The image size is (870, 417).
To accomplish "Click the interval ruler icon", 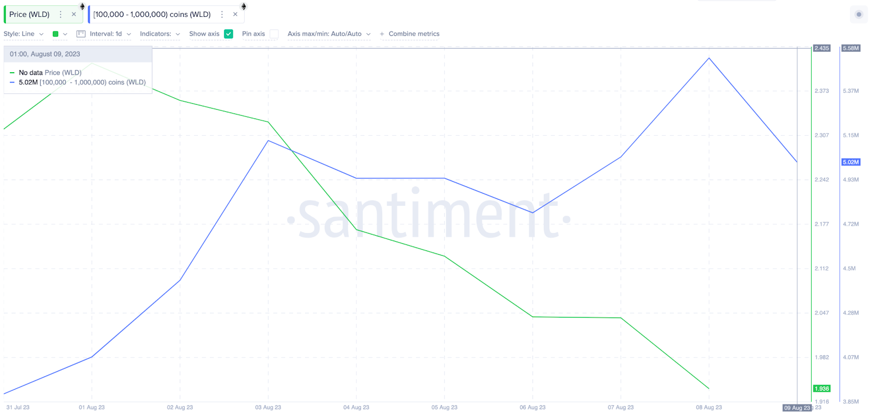I will click(81, 34).
